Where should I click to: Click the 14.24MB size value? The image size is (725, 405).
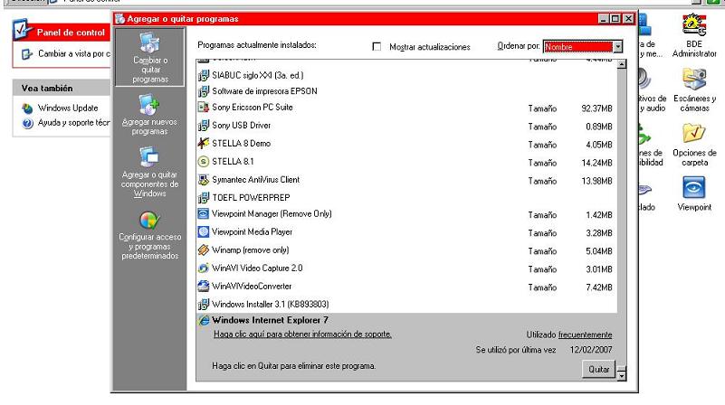(x=596, y=163)
